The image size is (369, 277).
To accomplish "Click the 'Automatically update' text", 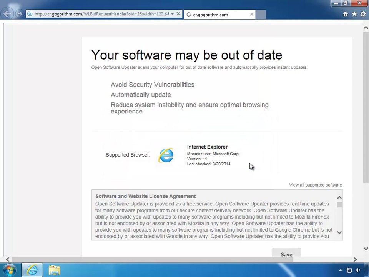I will pos(141,95).
